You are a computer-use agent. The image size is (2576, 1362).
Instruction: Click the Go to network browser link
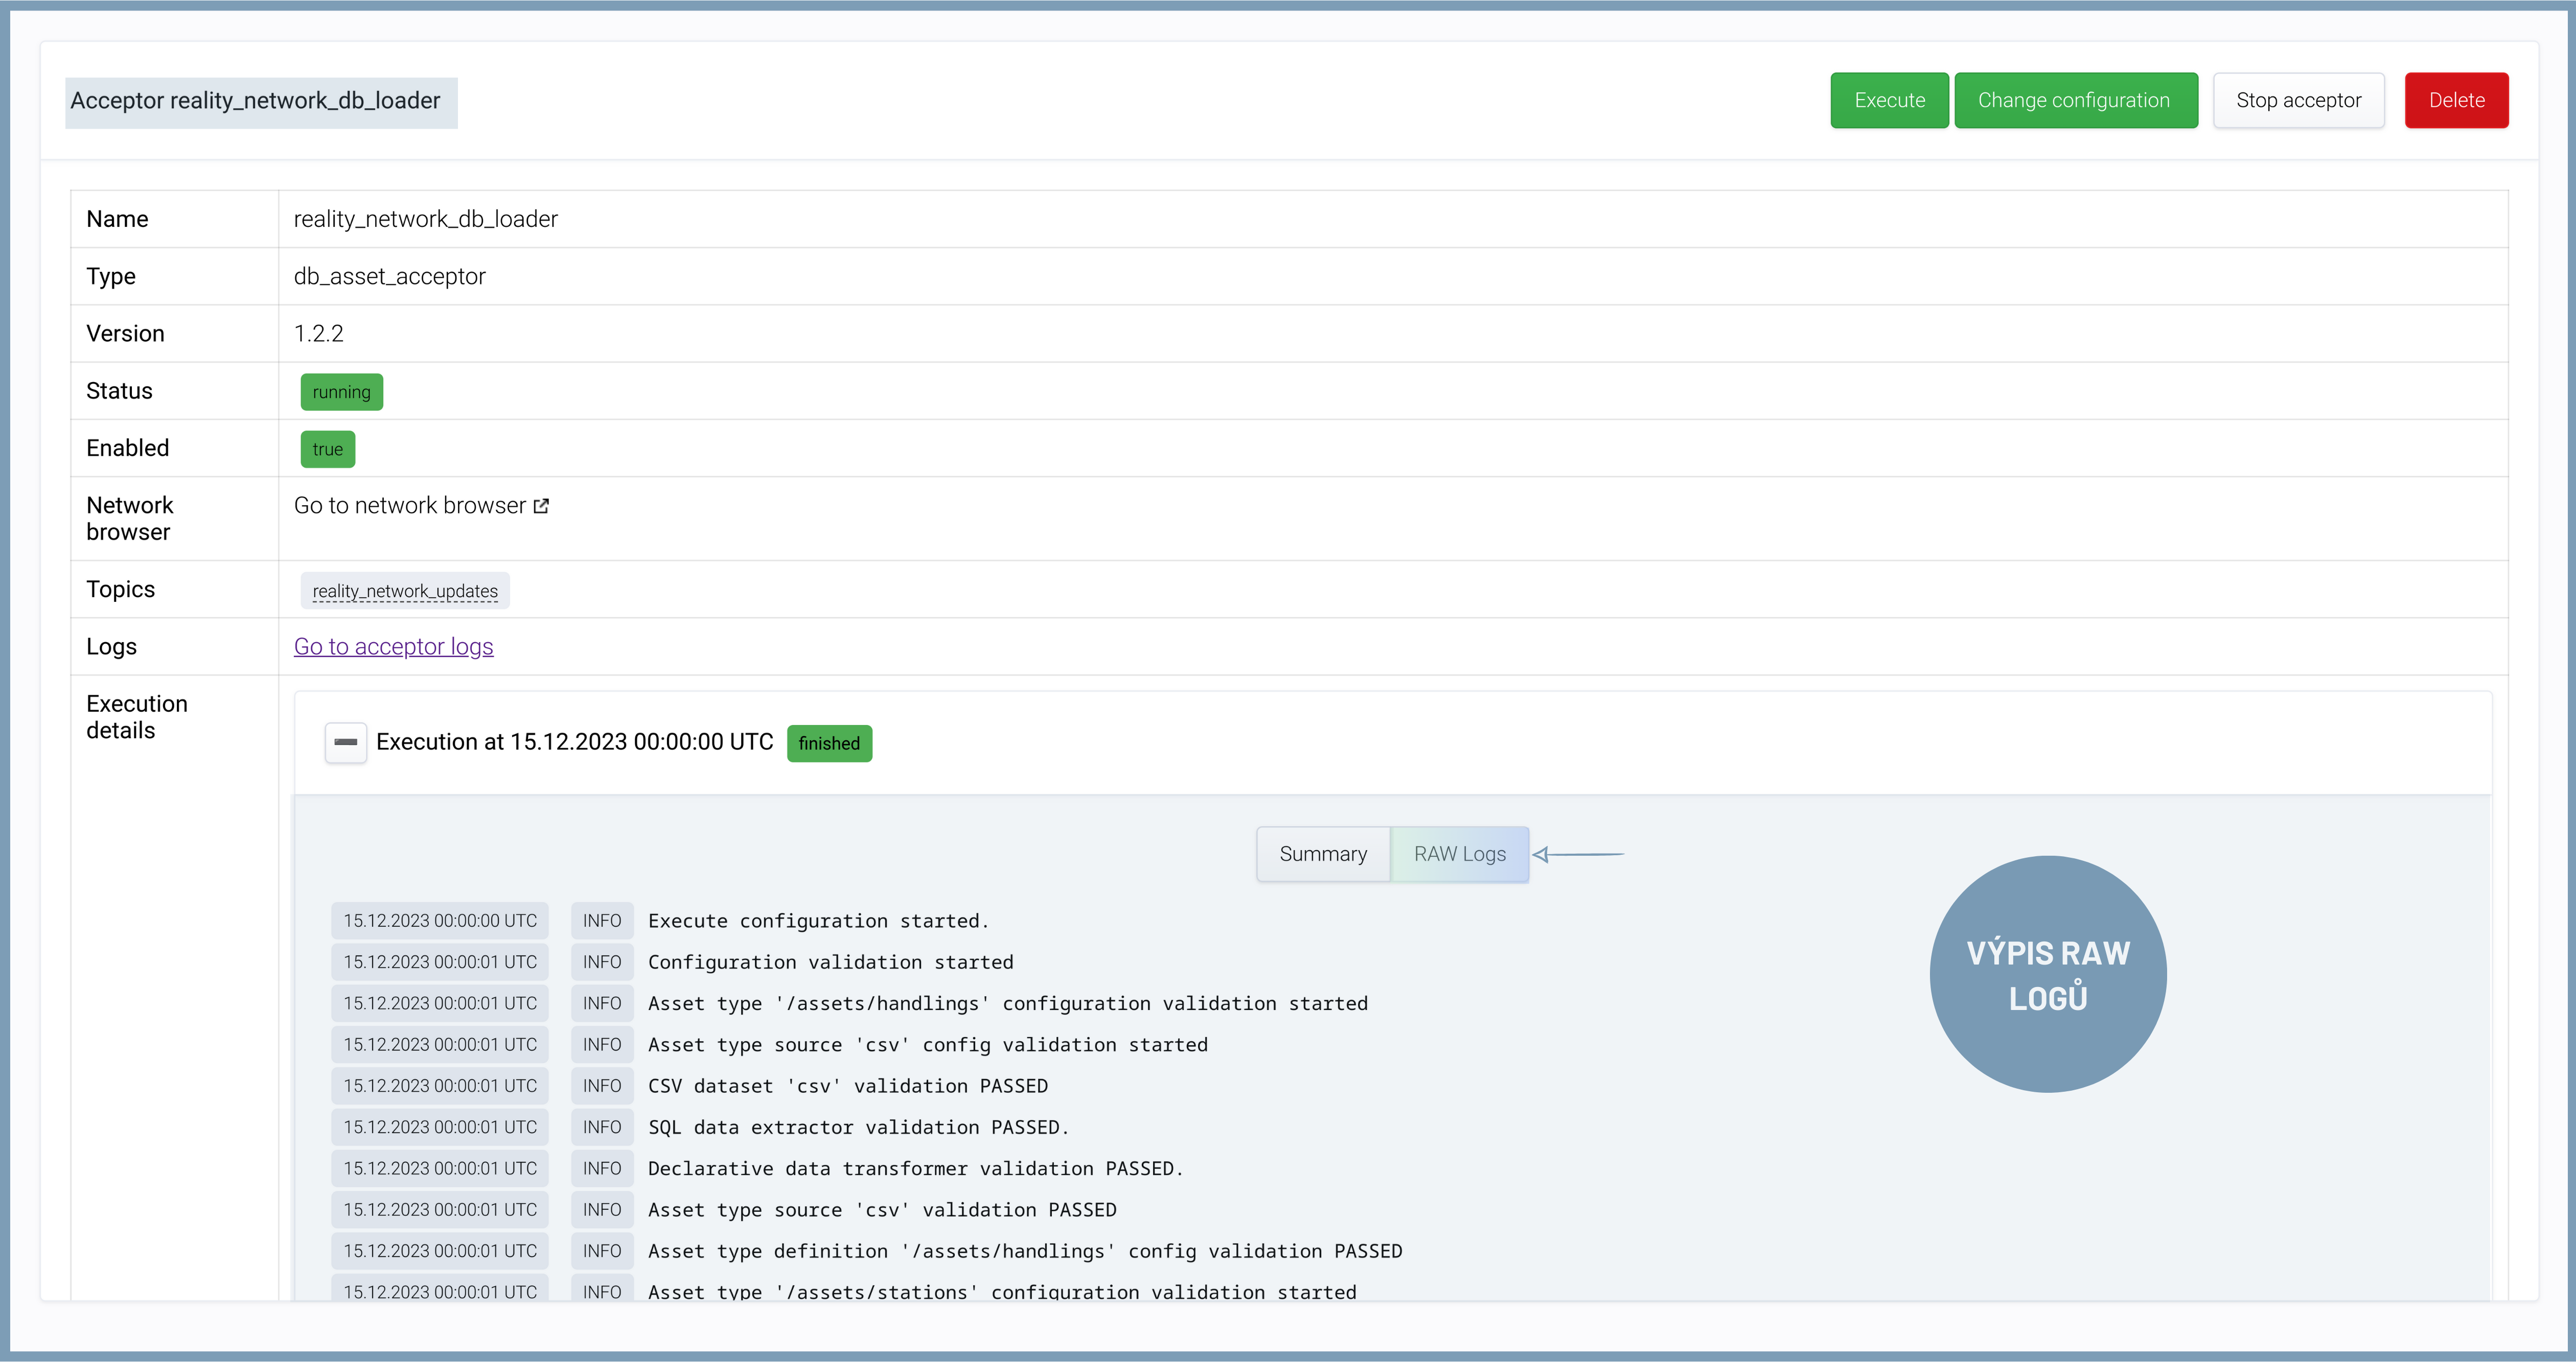coord(409,506)
